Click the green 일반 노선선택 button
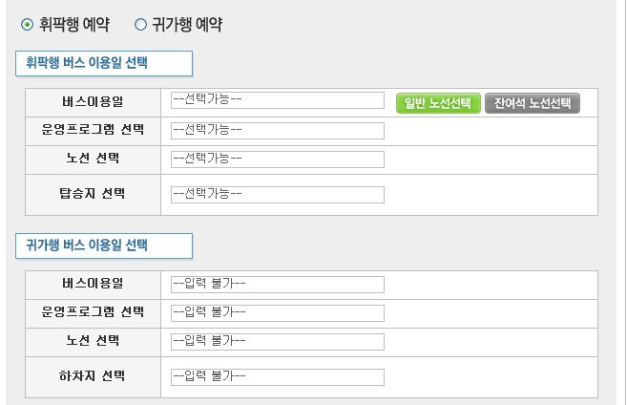Viewport: 627px width, 405px height. coord(438,103)
